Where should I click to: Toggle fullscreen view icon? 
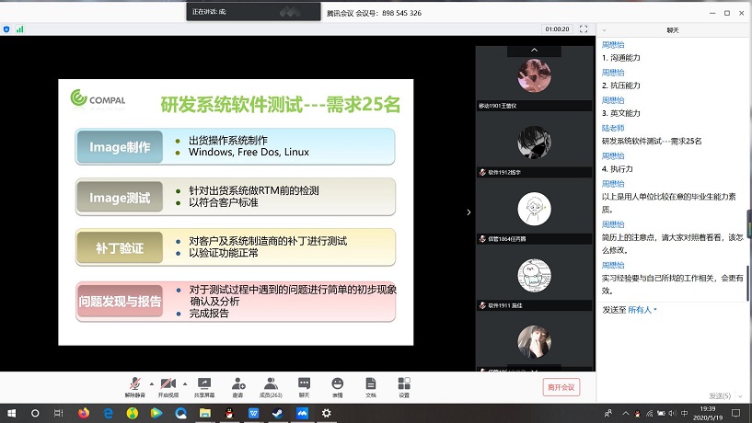click(x=583, y=29)
